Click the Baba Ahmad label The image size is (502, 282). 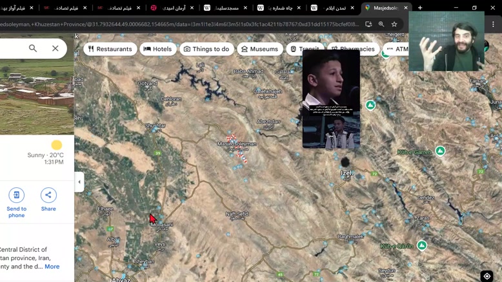click(x=248, y=71)
